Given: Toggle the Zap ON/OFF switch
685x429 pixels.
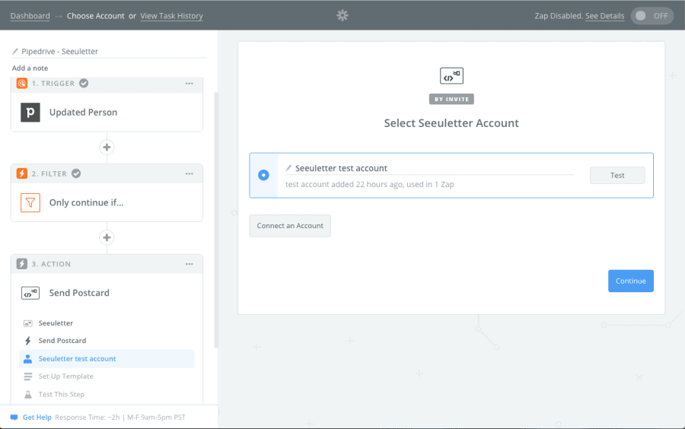Looking at the screenshot, I should coord(652,16).
